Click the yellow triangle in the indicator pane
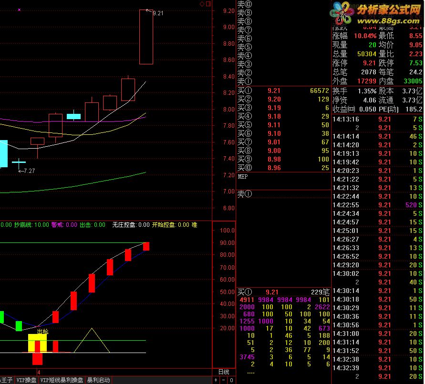The image size is (425, 384). (x=92, y=340)
